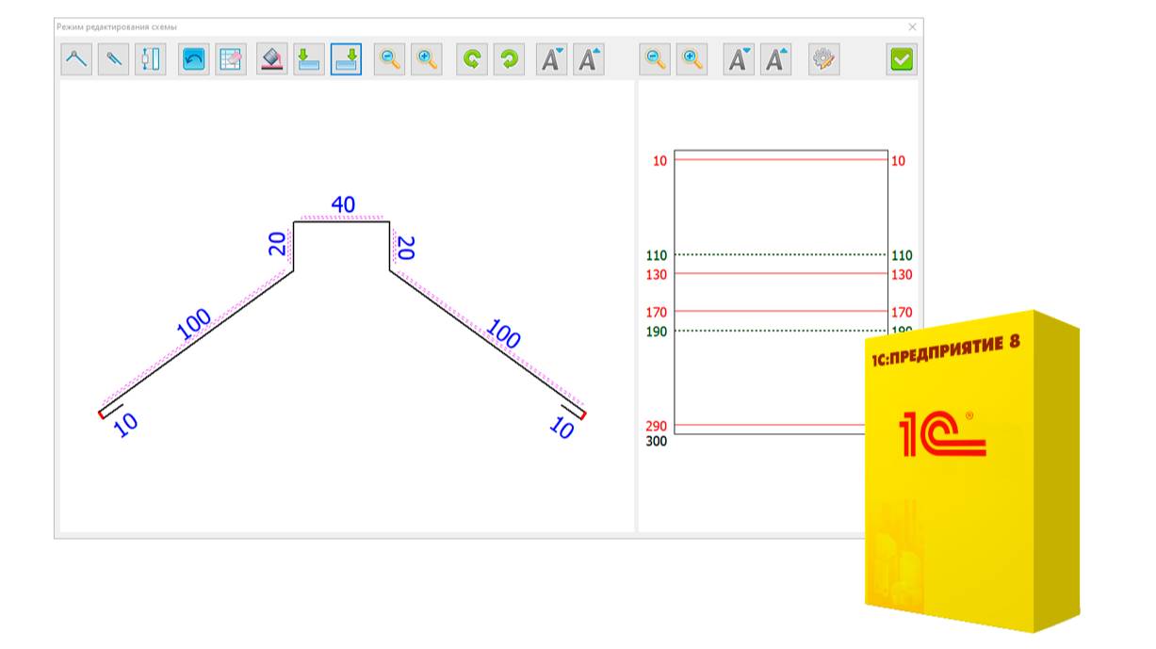Decrease font size in bend-line layout
The width and height of the screenshot is (1156, 649).
[x=739, y=59]
